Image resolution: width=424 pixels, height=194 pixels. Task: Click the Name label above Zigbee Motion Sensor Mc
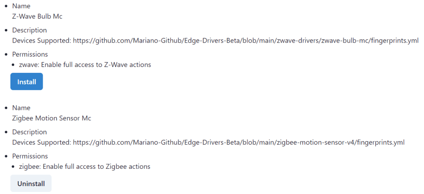[21, 108]
